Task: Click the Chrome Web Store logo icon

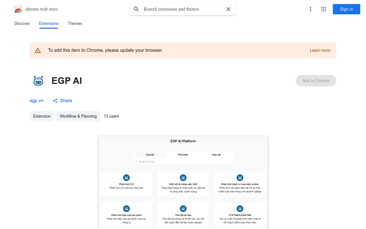Action: pyautogui.click(x=18, y=9)
